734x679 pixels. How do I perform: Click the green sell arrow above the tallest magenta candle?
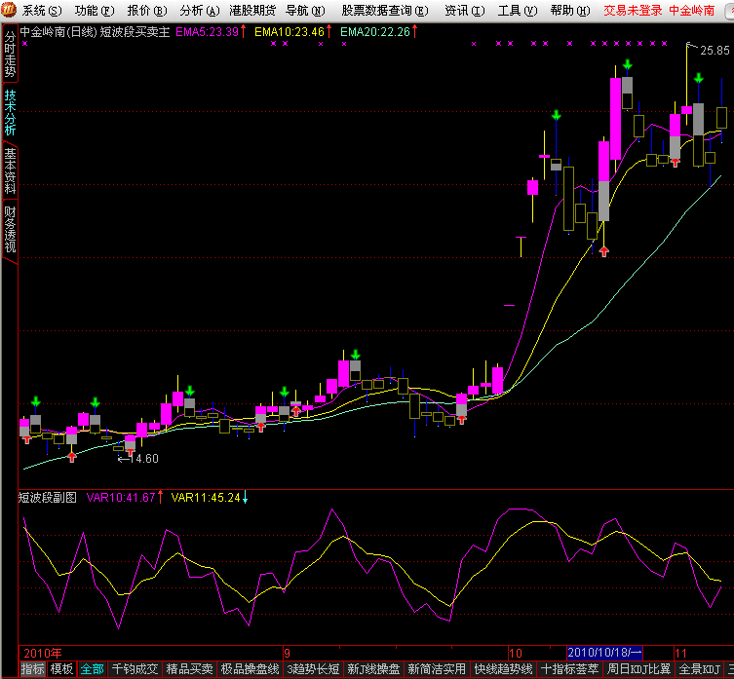coord(628,64)
